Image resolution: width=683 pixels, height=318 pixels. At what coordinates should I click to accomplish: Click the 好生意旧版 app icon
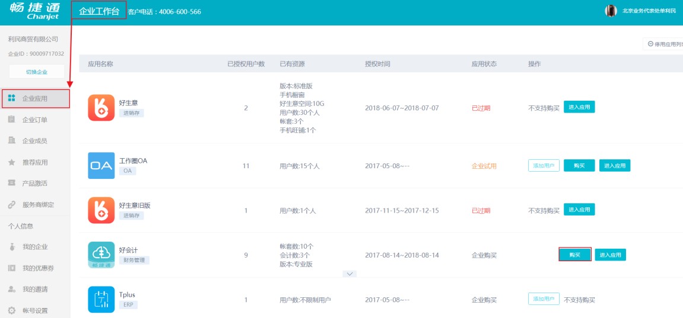101,210
